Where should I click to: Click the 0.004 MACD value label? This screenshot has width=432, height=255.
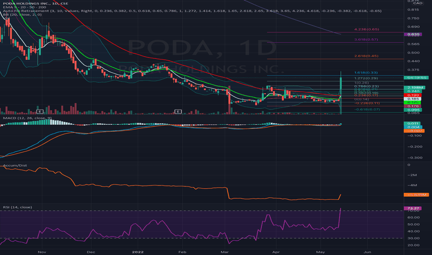(413, 127)
